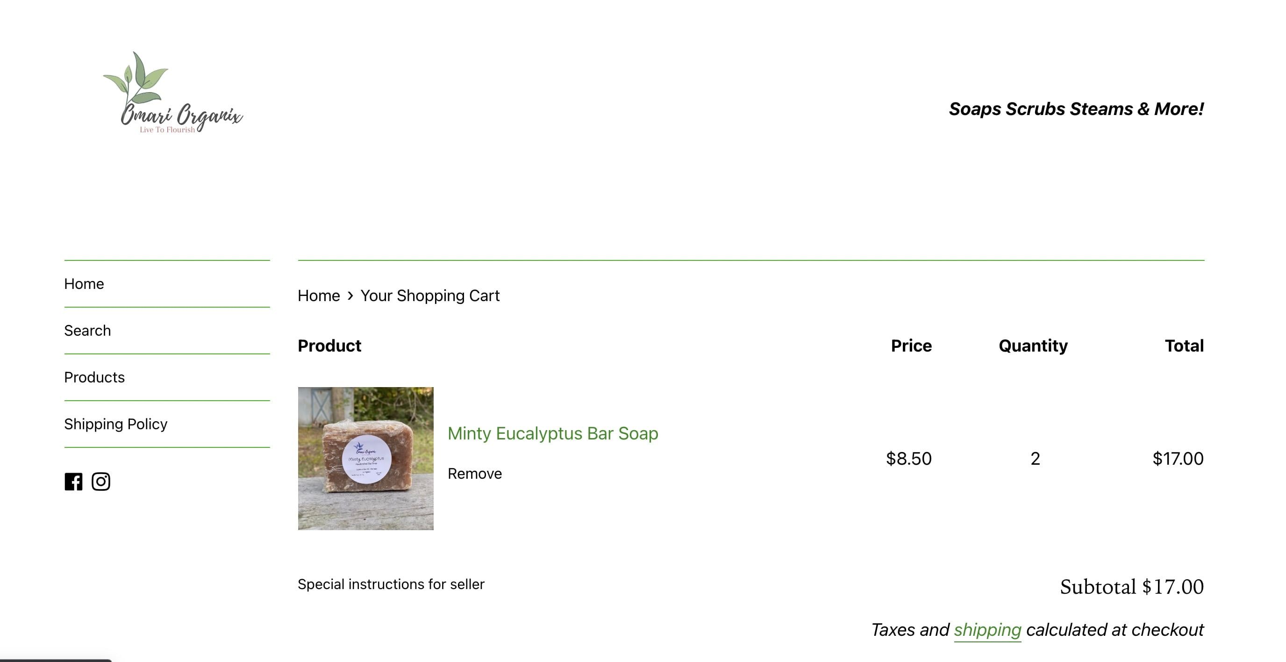Go to Home in the sidebar menu
This screenshot has height=662, width=1286.
tap(84, 284)
